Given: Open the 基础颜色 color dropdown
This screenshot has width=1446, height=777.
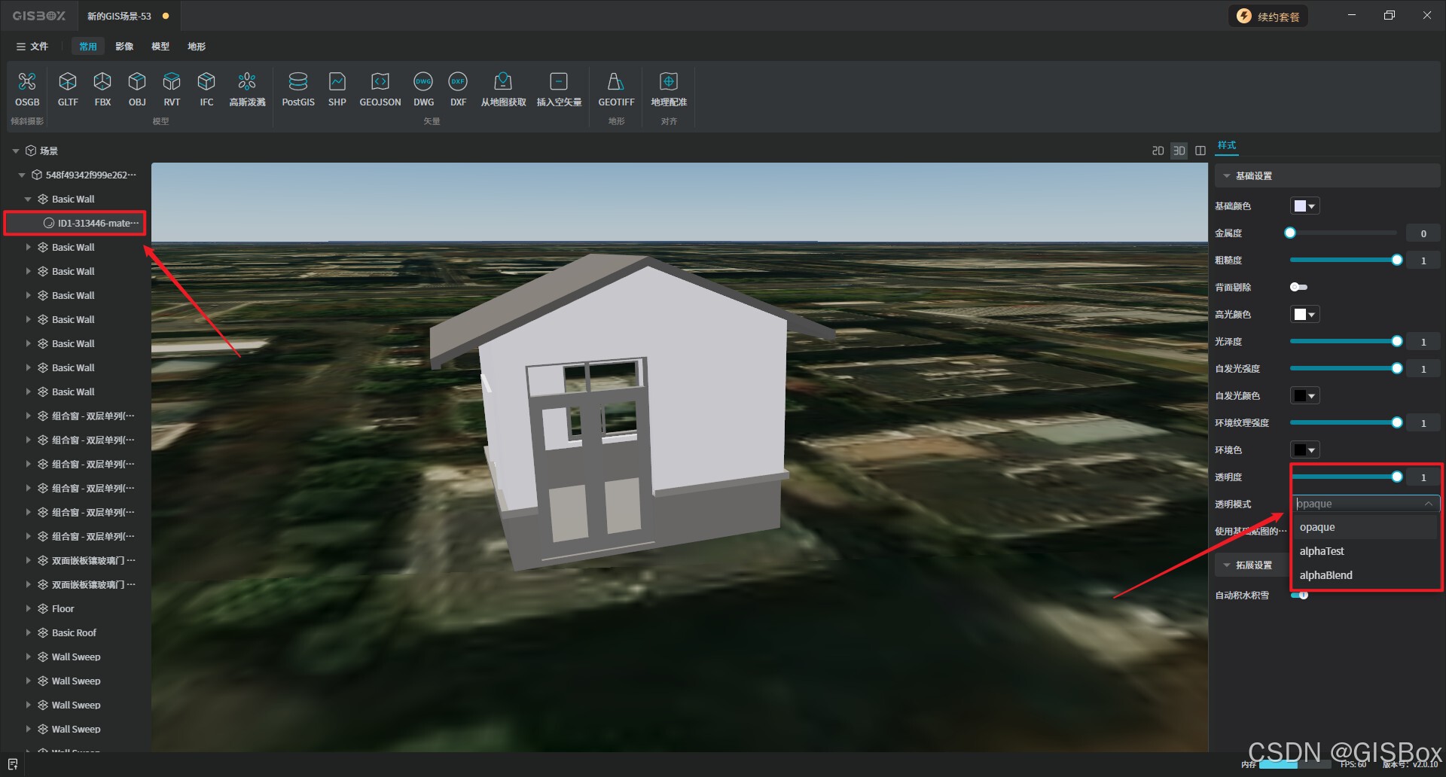Looking at the screenshot, I should (x=1305, y=206).
